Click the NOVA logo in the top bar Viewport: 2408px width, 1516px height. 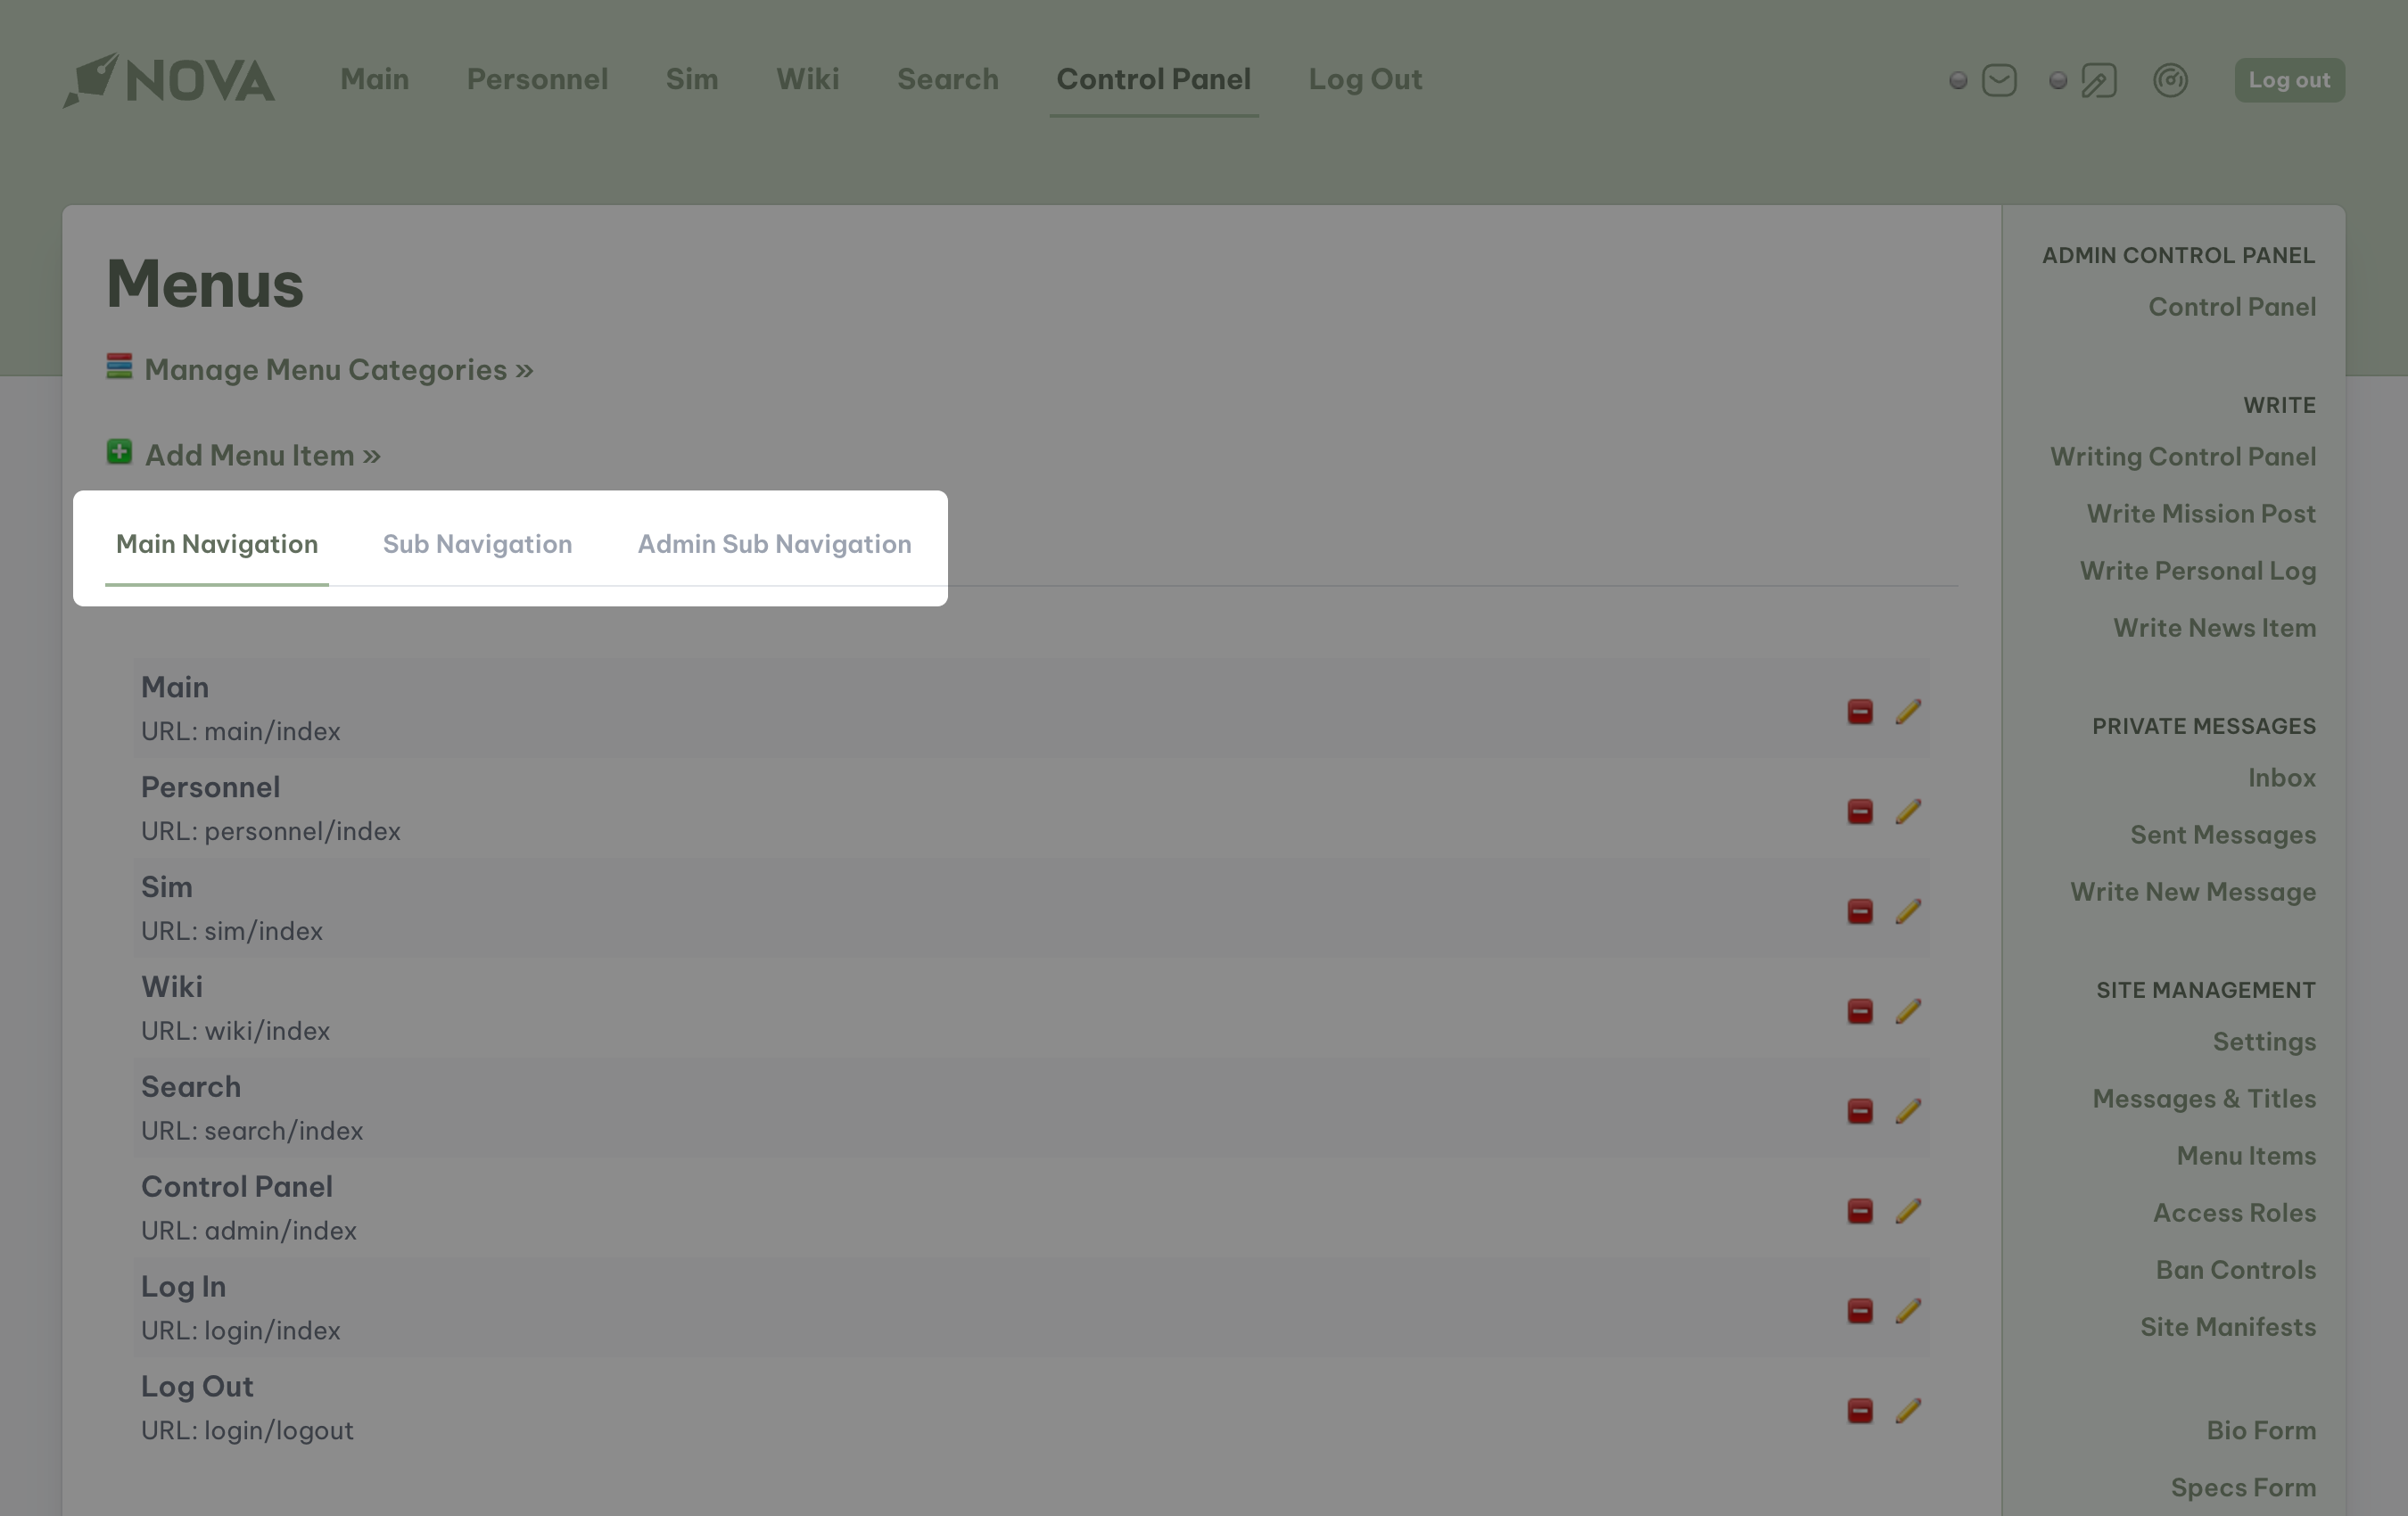coord(168,80)
